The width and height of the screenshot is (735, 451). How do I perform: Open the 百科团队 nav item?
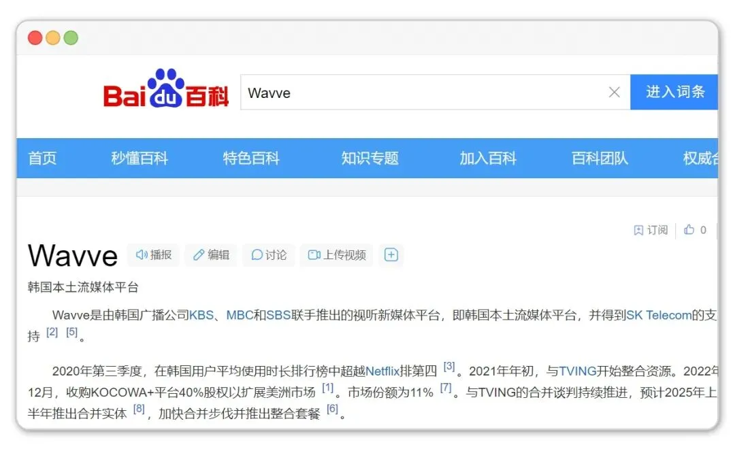pyautogui.click(x=600, y=158)
